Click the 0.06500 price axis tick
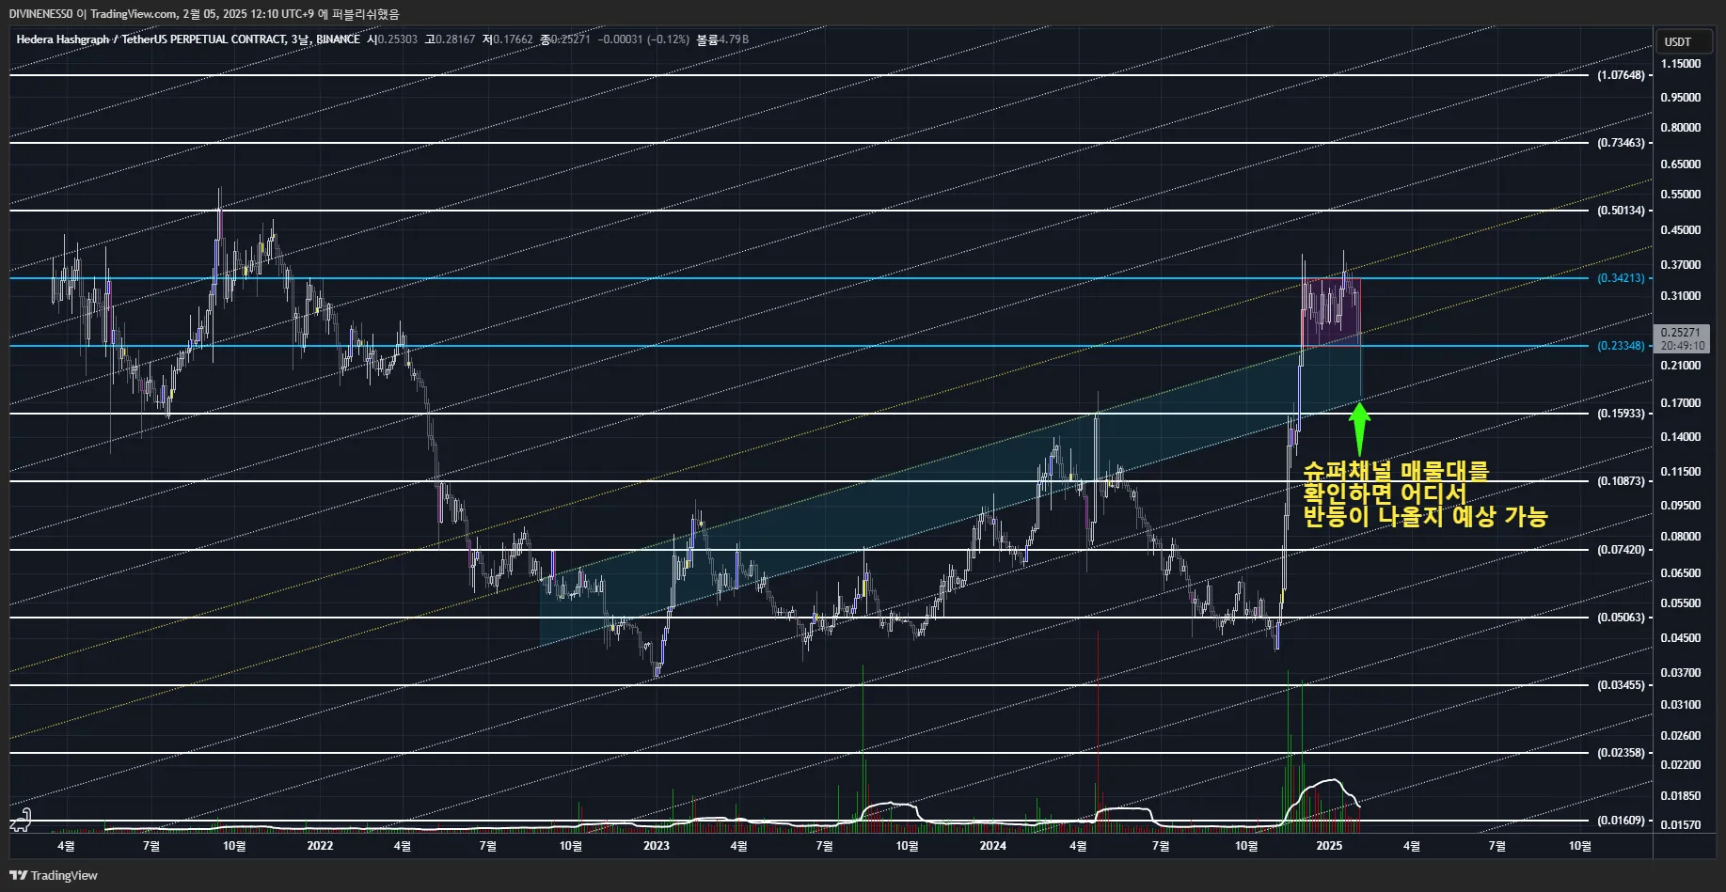Viewport: 1726px width, 892px height. [1681, 573]
